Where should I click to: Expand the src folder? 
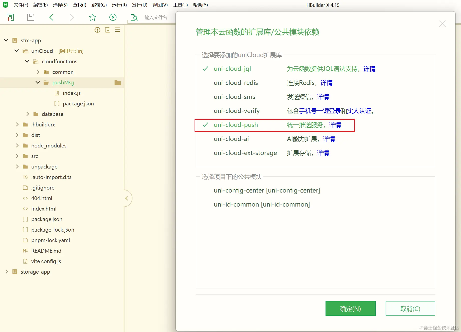click(17, 156)
